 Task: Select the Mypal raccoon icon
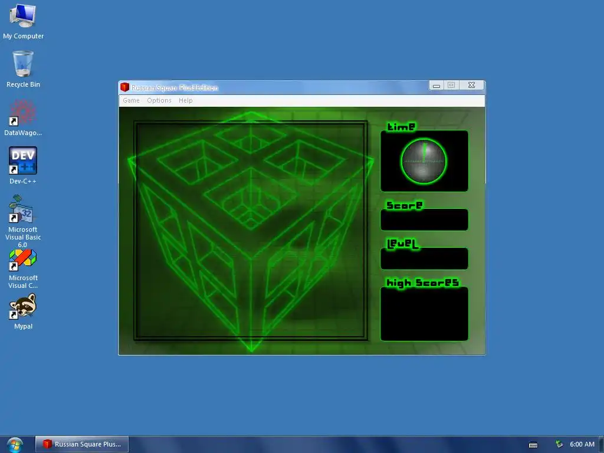[23, 311]
